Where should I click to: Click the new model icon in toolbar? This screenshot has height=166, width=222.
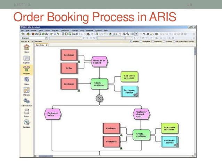coord(23,34)
